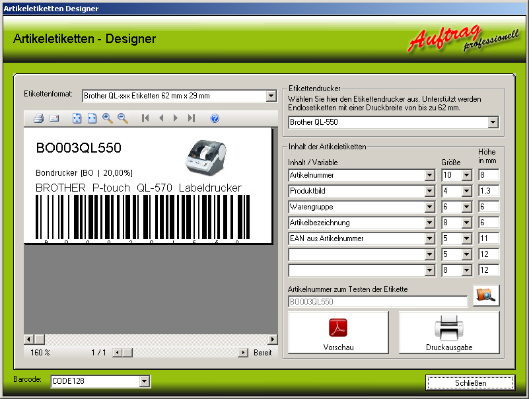
Task: Click the thumb of the preview horizontal scrollbar
Action: (x=40, y=339)
